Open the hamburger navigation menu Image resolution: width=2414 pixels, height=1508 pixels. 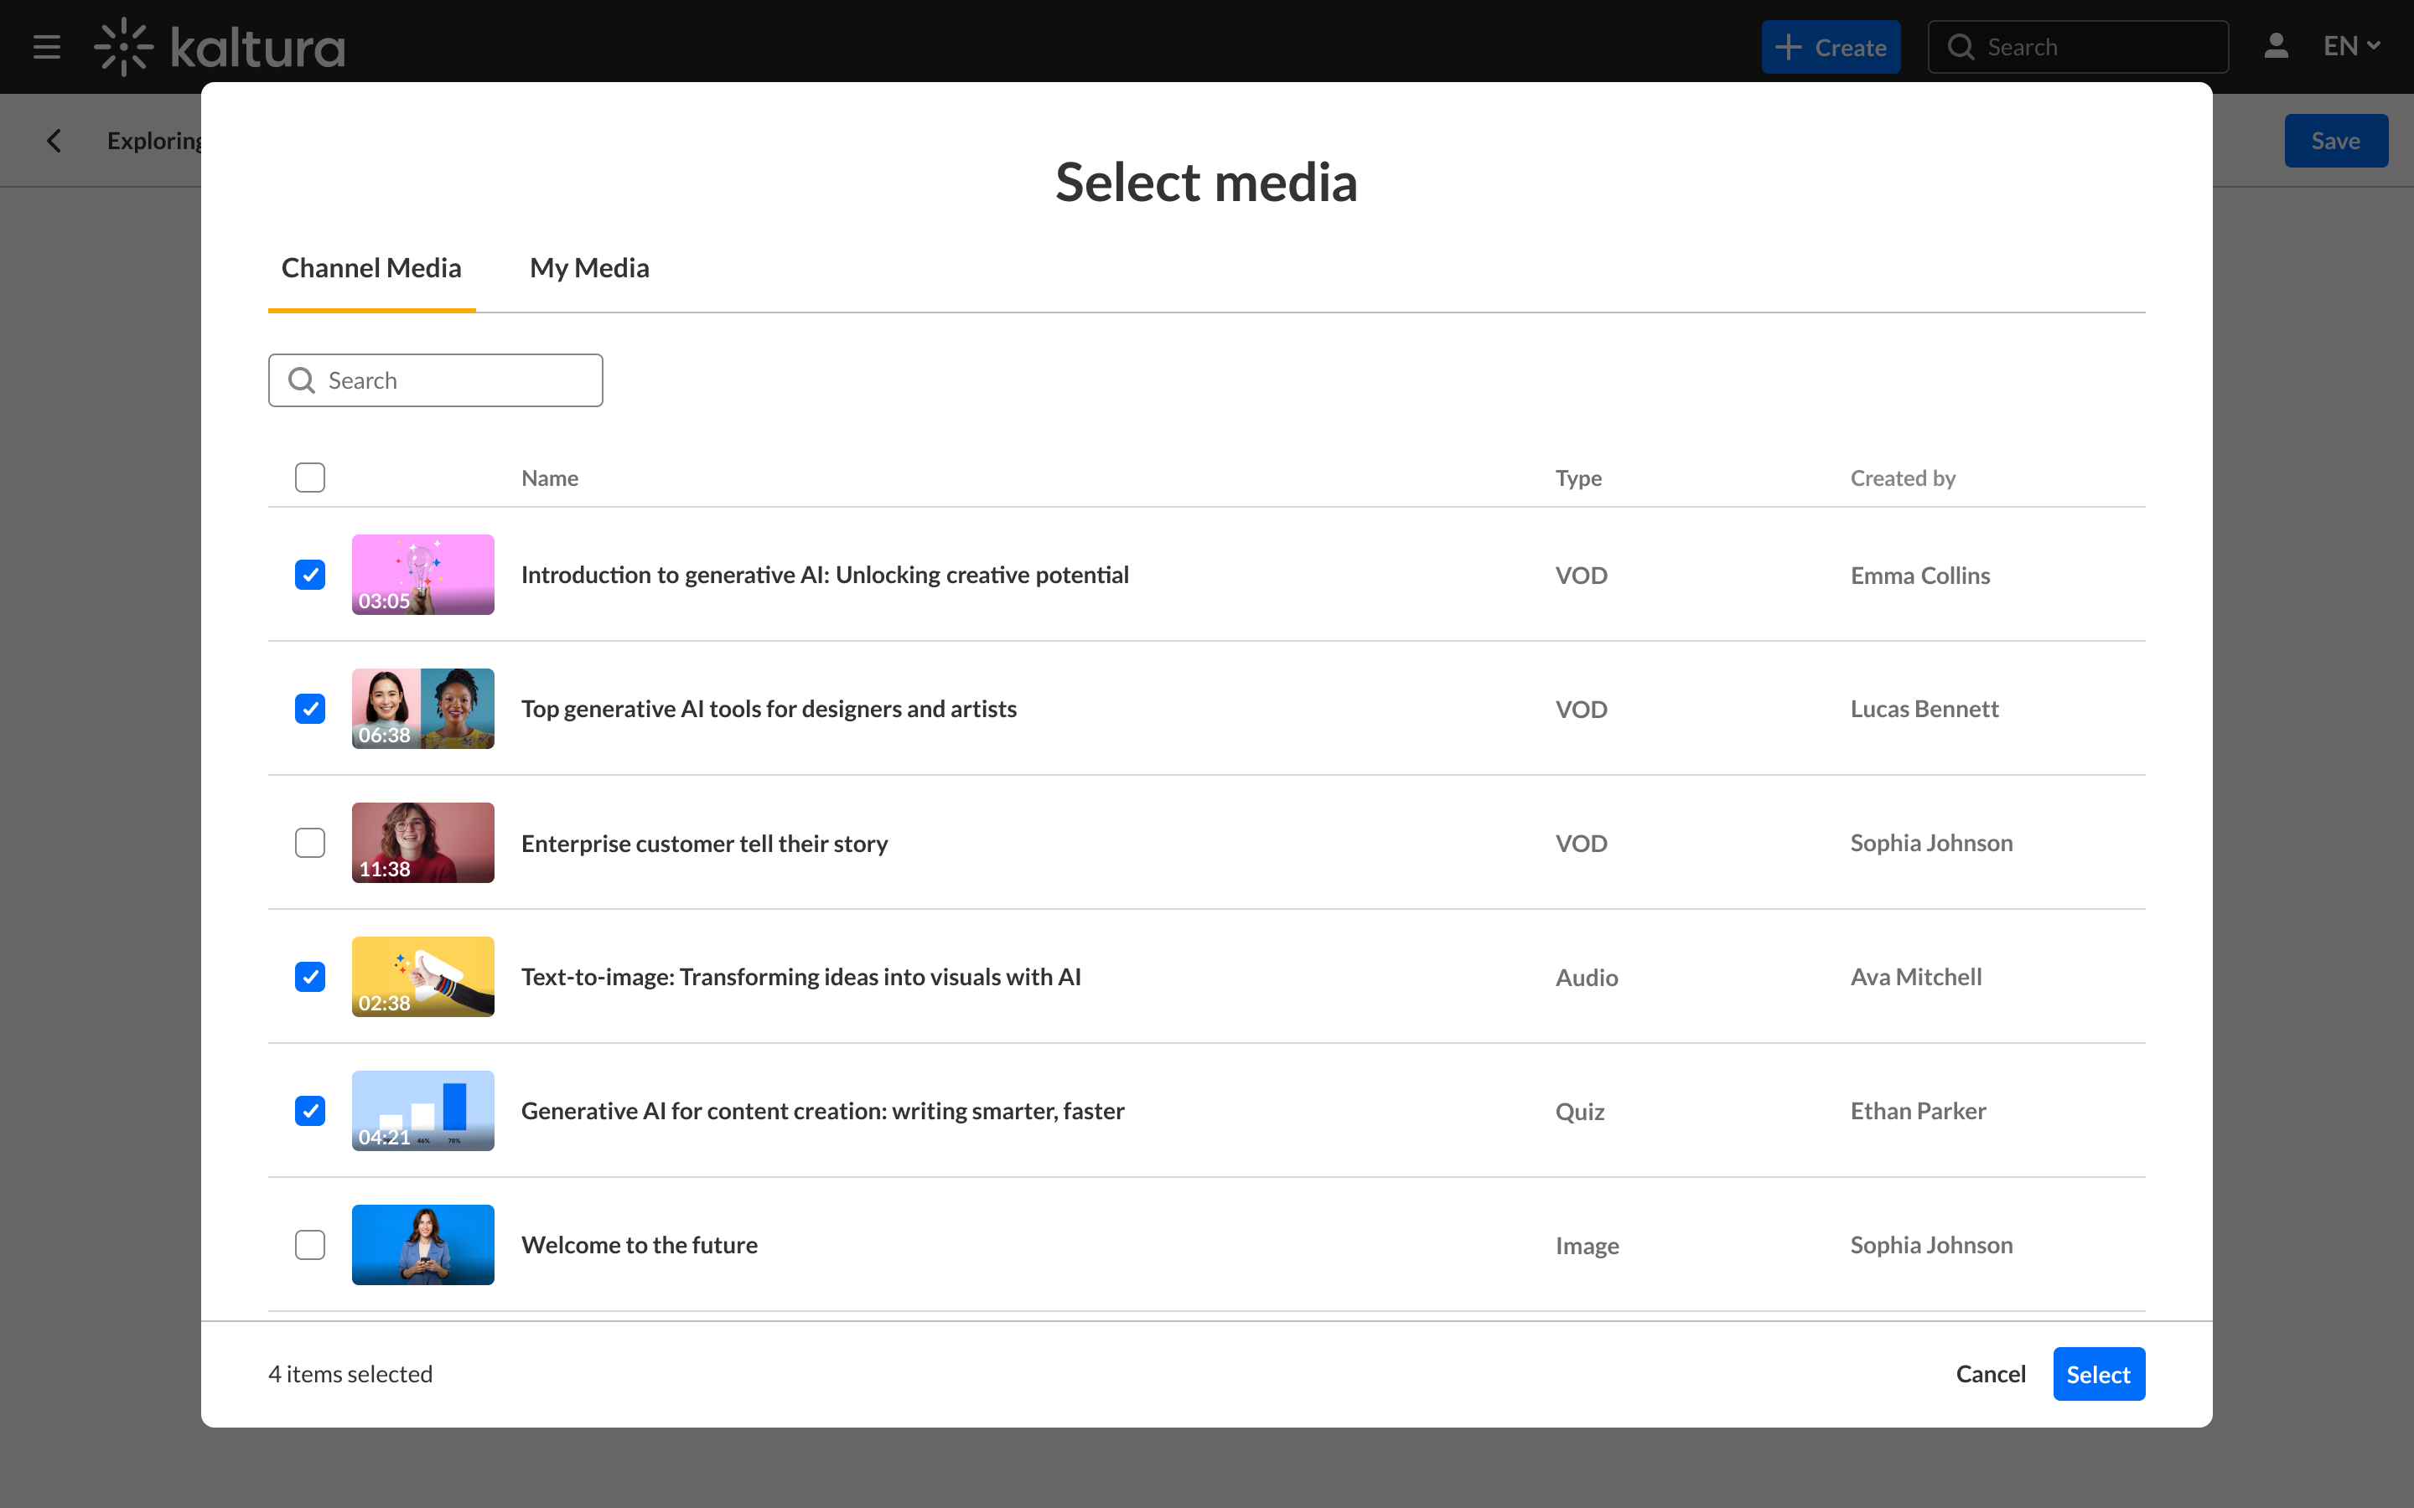click(46, 47)
